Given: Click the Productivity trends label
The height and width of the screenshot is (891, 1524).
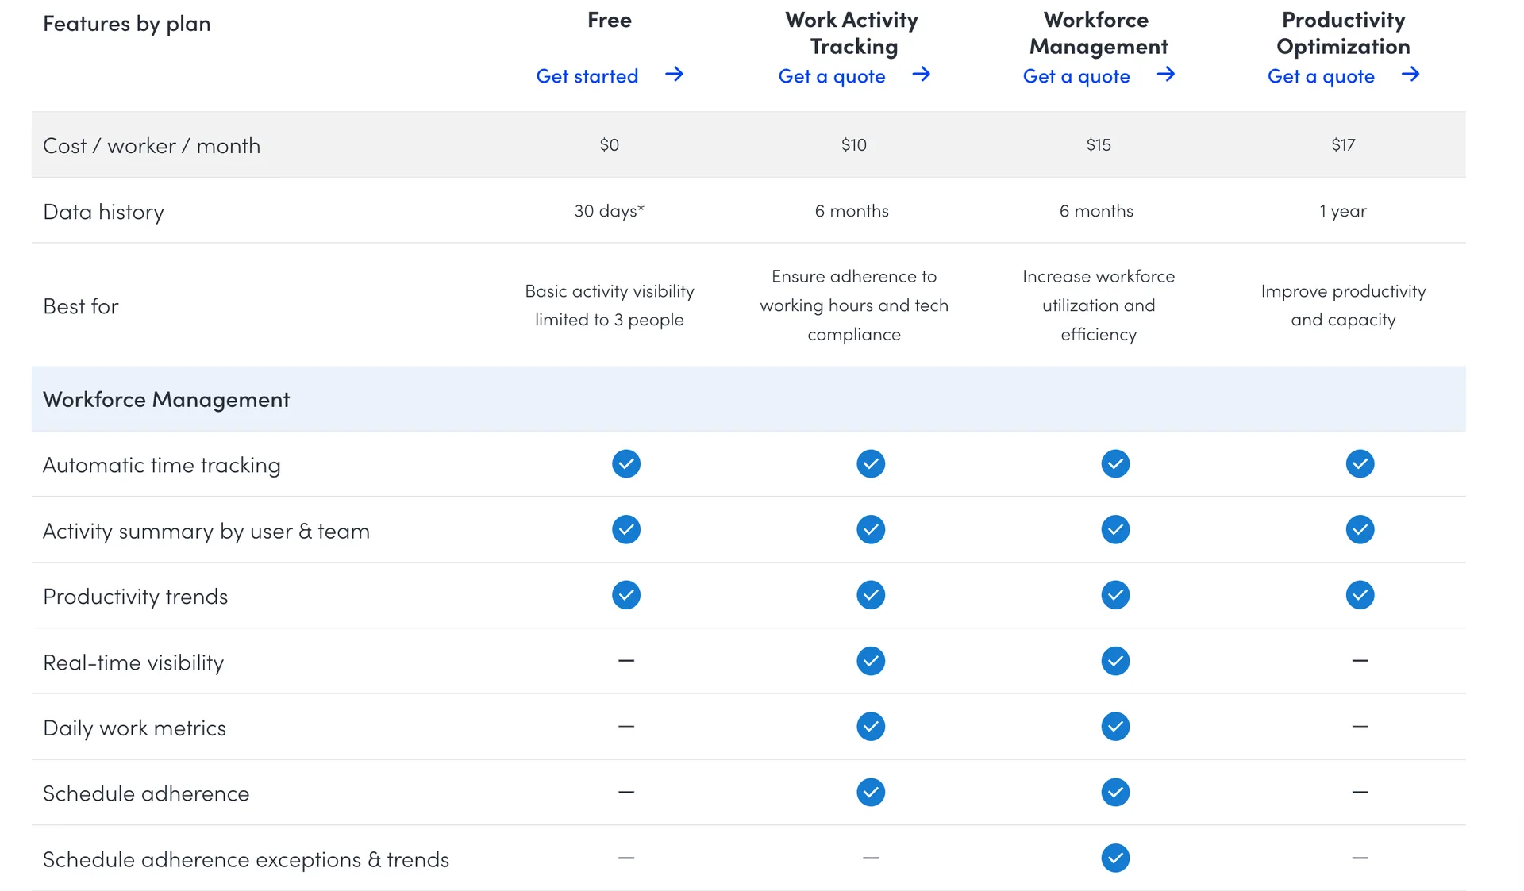Looking at the screenshot, I should click(136, 597).
